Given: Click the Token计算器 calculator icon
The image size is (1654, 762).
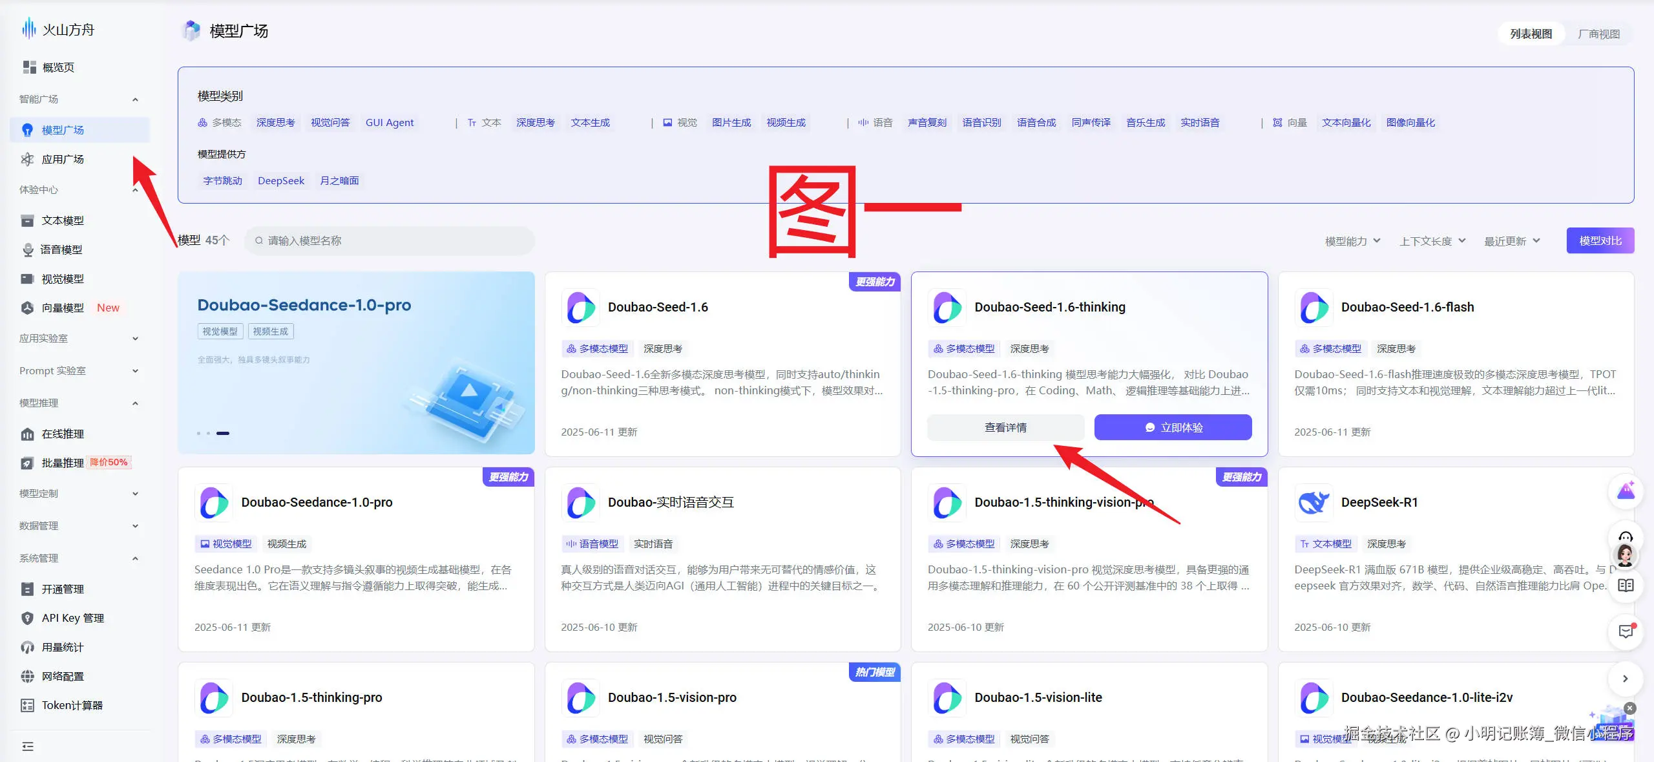Looking at the screenshot, I should (27, 705).
